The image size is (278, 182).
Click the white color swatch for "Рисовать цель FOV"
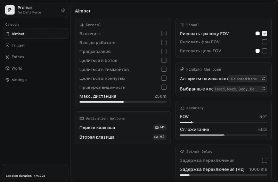tap(257, 51)
